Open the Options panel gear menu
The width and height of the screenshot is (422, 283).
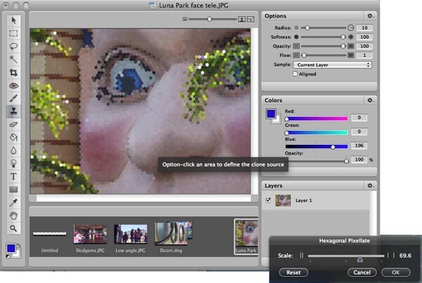[x=371, y=16]
